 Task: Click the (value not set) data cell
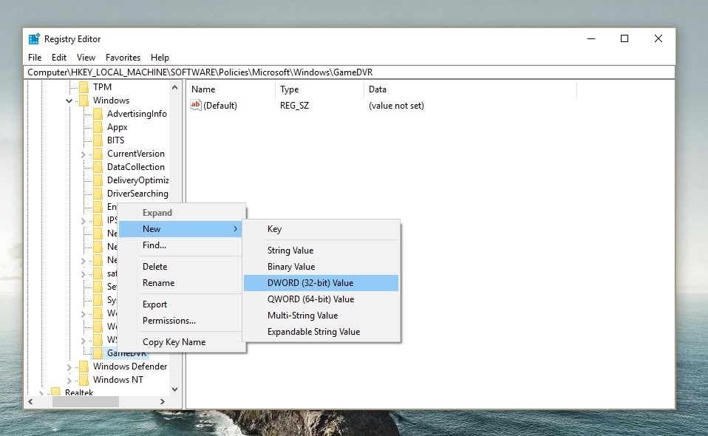point(396,105)
